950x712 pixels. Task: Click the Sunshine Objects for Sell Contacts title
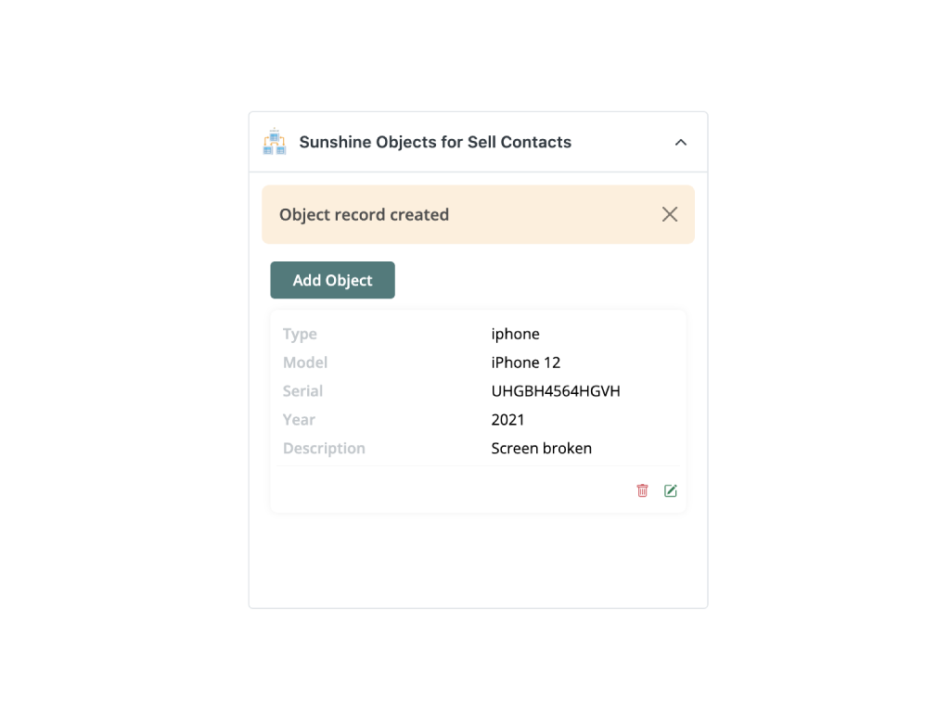(x=435, y=142)
